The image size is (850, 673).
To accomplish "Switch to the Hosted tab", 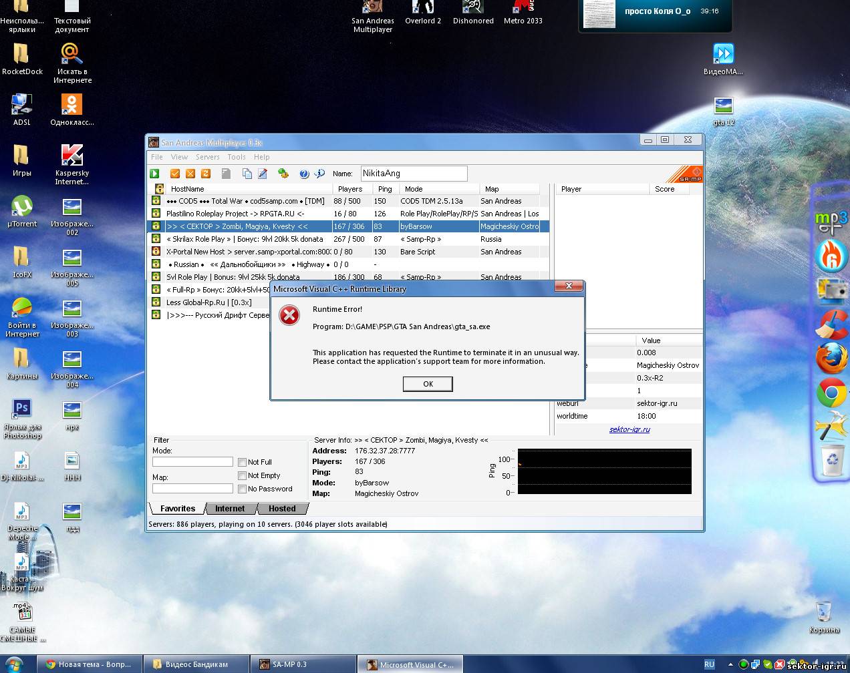I will click(x=282, y=509).
